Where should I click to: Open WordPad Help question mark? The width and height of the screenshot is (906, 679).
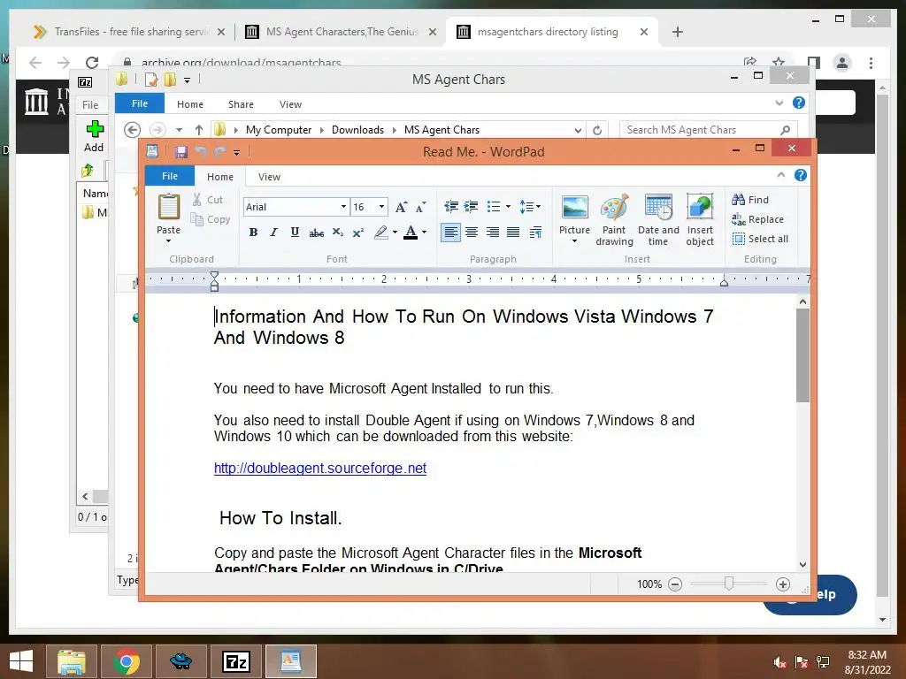[x=800, y=175]
